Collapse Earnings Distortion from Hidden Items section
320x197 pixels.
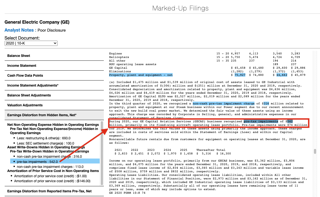[54, 115]
